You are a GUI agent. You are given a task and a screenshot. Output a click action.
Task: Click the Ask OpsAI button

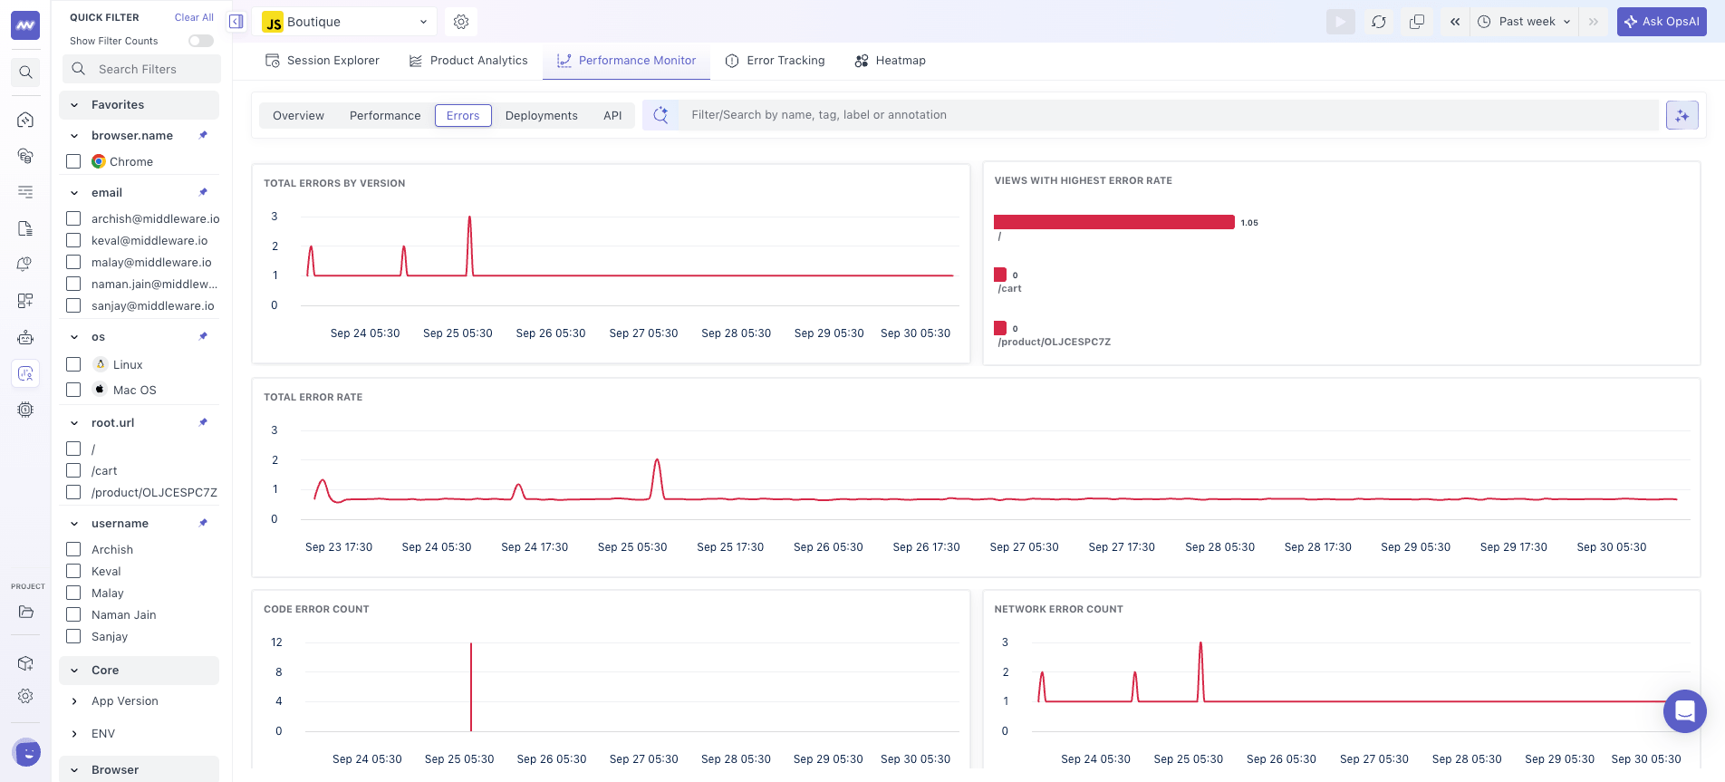[x=1662, y=22]
